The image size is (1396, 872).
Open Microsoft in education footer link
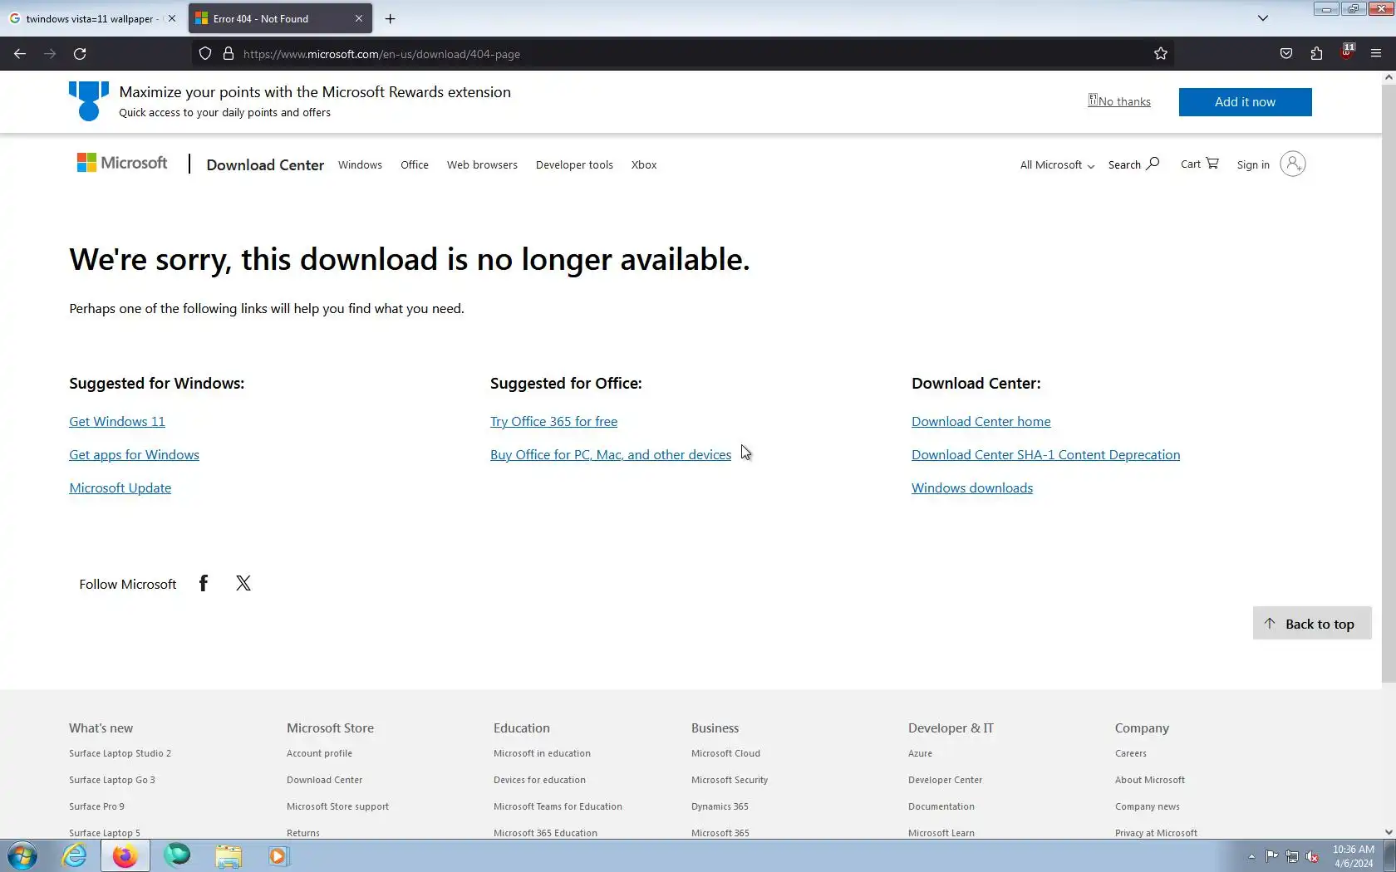click(x=542, y=753)
